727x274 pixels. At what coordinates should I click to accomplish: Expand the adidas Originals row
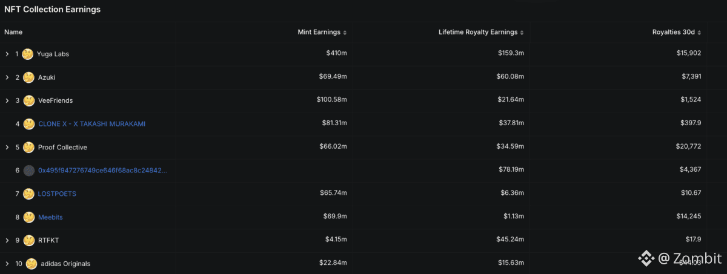(x=7, y=264)
